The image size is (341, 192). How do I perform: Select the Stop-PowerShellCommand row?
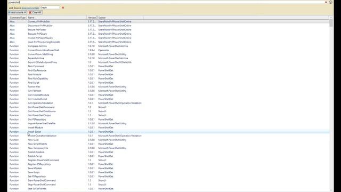point(169,185)
